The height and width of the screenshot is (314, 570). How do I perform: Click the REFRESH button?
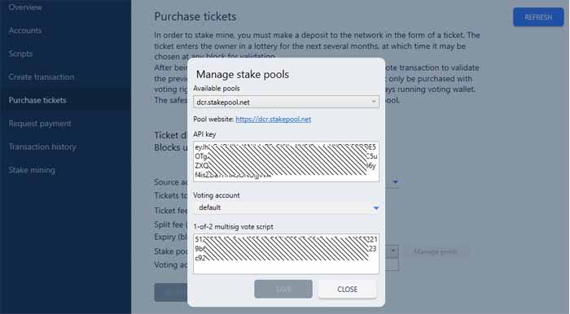(x=538, y=17)
